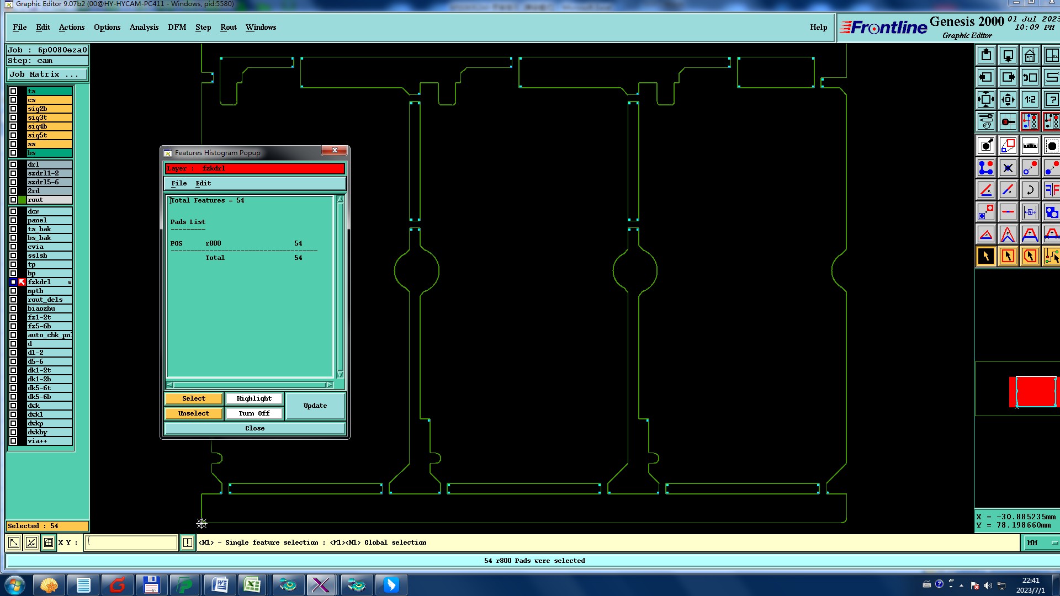Click the red arrow swatch of fzkdrl layer
The width and height of the screenshot is (1060, 596).
coord(22,282)
